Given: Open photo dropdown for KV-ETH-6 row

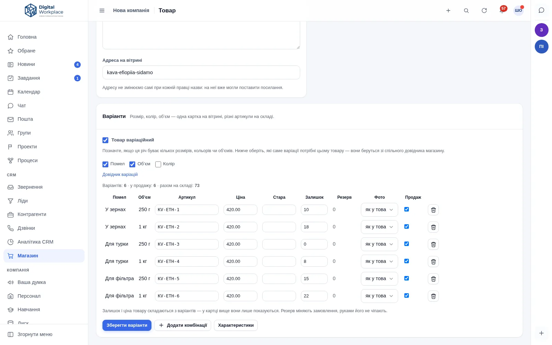Looking at the screenshot, I should 379,296.
